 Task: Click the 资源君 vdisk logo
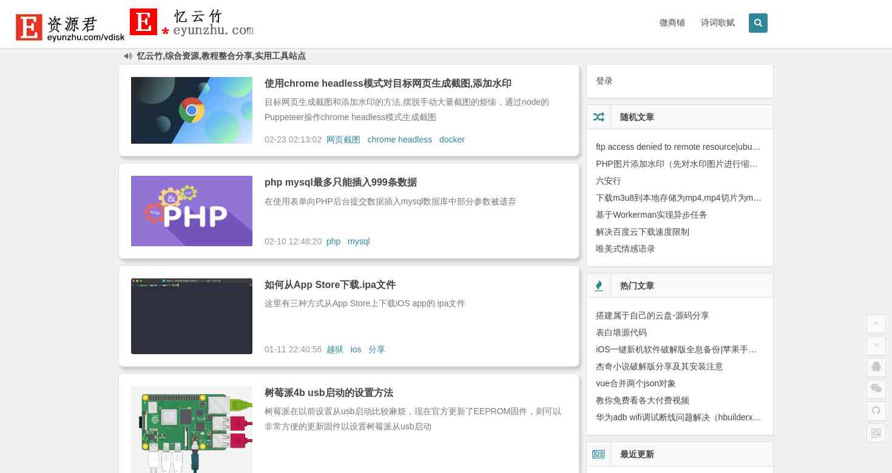point(70,27)
